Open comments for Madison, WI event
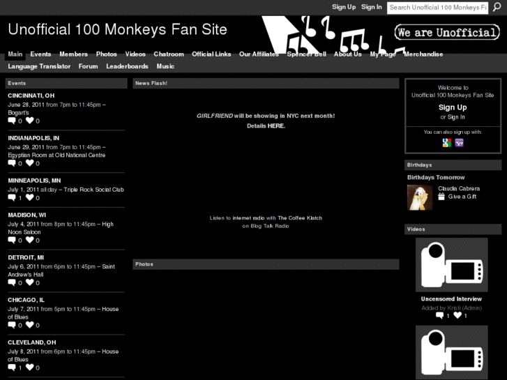Image resolution: width=507 pixels, height=380 pixels. (x=12, y=241)
